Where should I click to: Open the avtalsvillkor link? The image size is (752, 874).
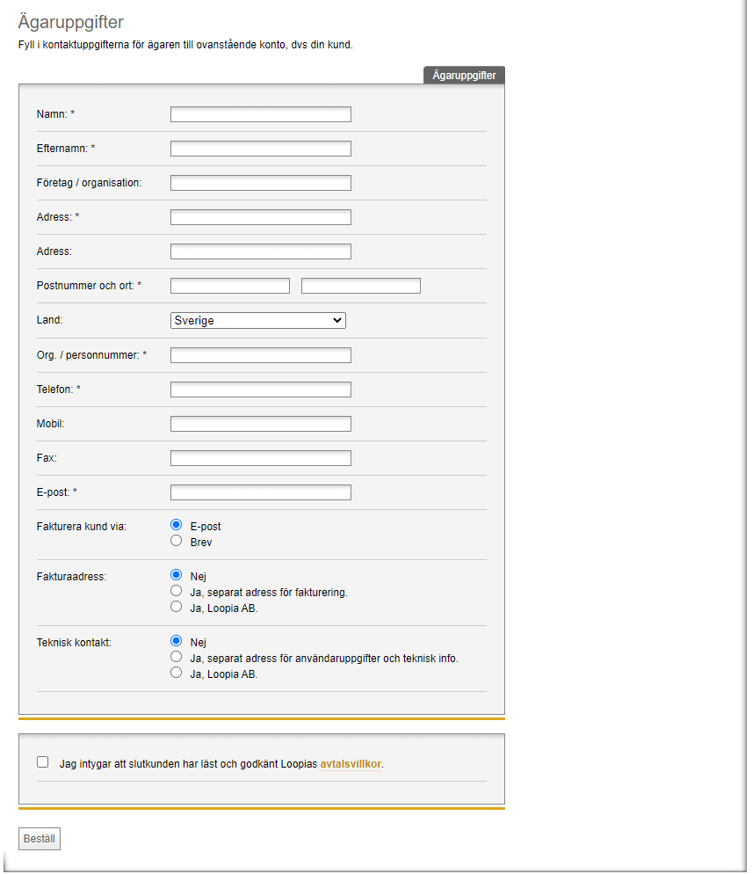click(351, 764)
